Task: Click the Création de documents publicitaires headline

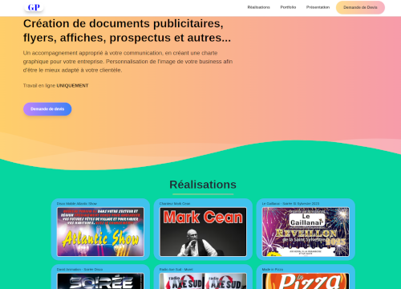Action: pyautogui.click(x=127, y=31)
